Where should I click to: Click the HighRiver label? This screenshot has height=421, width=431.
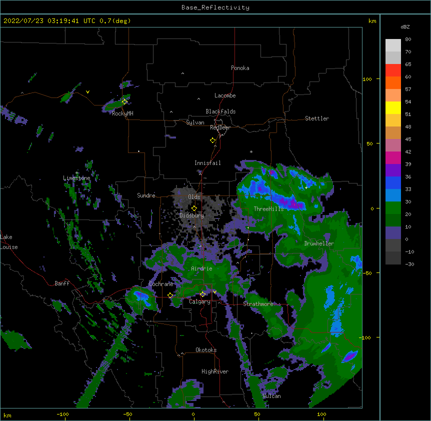point(215,371)
